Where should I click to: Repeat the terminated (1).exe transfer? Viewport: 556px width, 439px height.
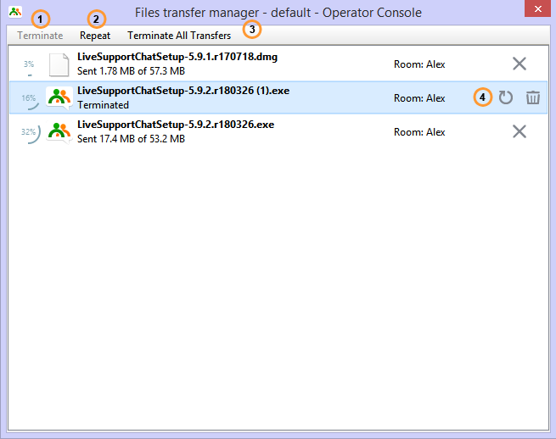[x=506, y=97]
